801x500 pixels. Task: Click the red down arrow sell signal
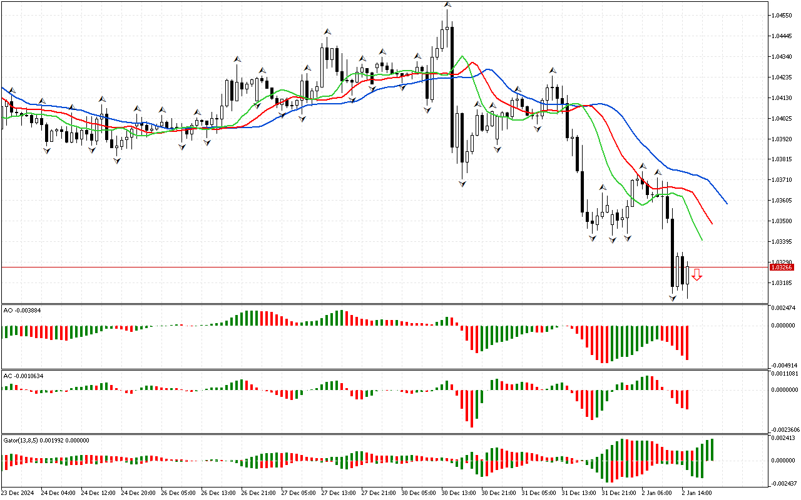click(x=696, y=274)
